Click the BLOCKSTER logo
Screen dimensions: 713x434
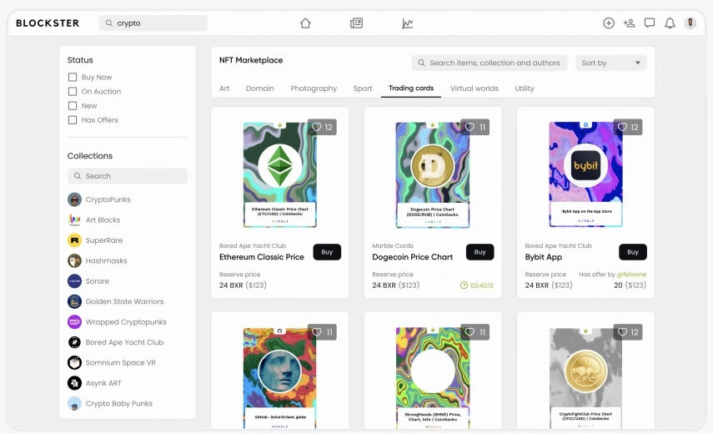[48, 23]
